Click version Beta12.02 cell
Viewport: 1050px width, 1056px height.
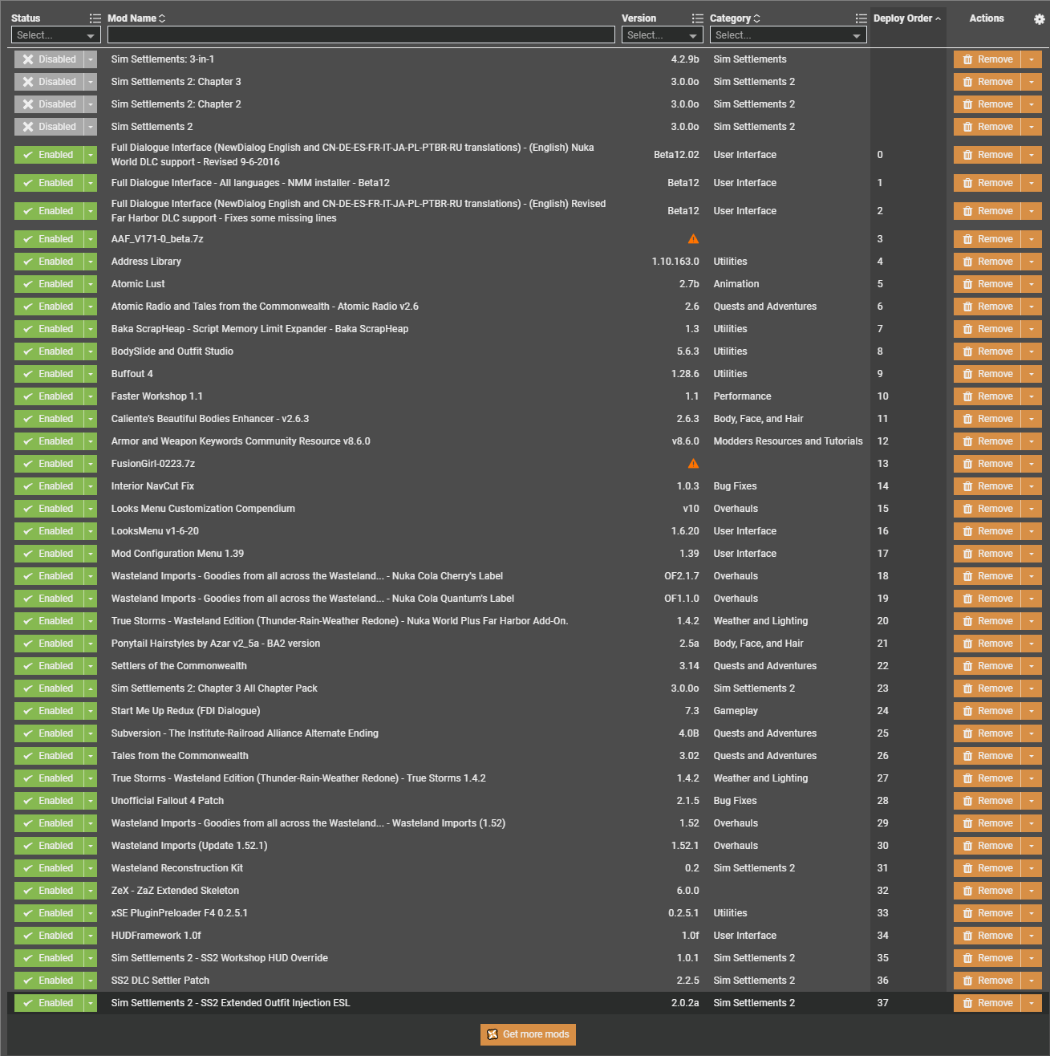click(676, 155)
